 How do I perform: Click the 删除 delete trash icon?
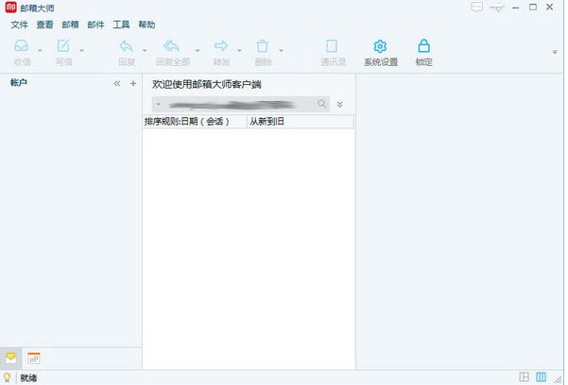[x=263, y=46]
